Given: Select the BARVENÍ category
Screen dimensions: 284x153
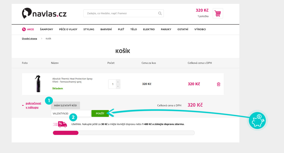Looking at the screenshot, I should [106, 29].
